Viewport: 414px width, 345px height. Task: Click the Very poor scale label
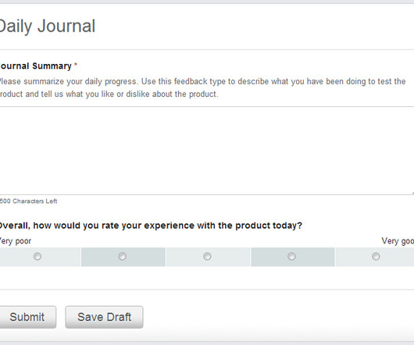click(16, 241)
